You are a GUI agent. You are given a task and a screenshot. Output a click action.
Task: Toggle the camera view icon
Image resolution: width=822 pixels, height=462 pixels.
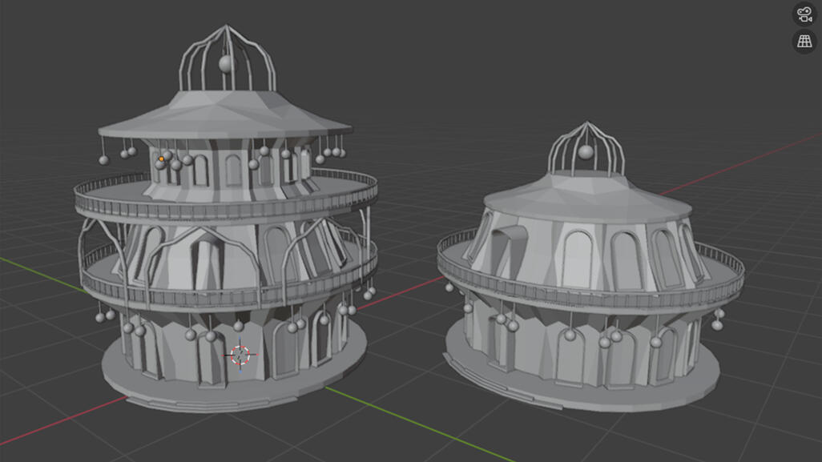pyautogui.click(x=804, y=14)
